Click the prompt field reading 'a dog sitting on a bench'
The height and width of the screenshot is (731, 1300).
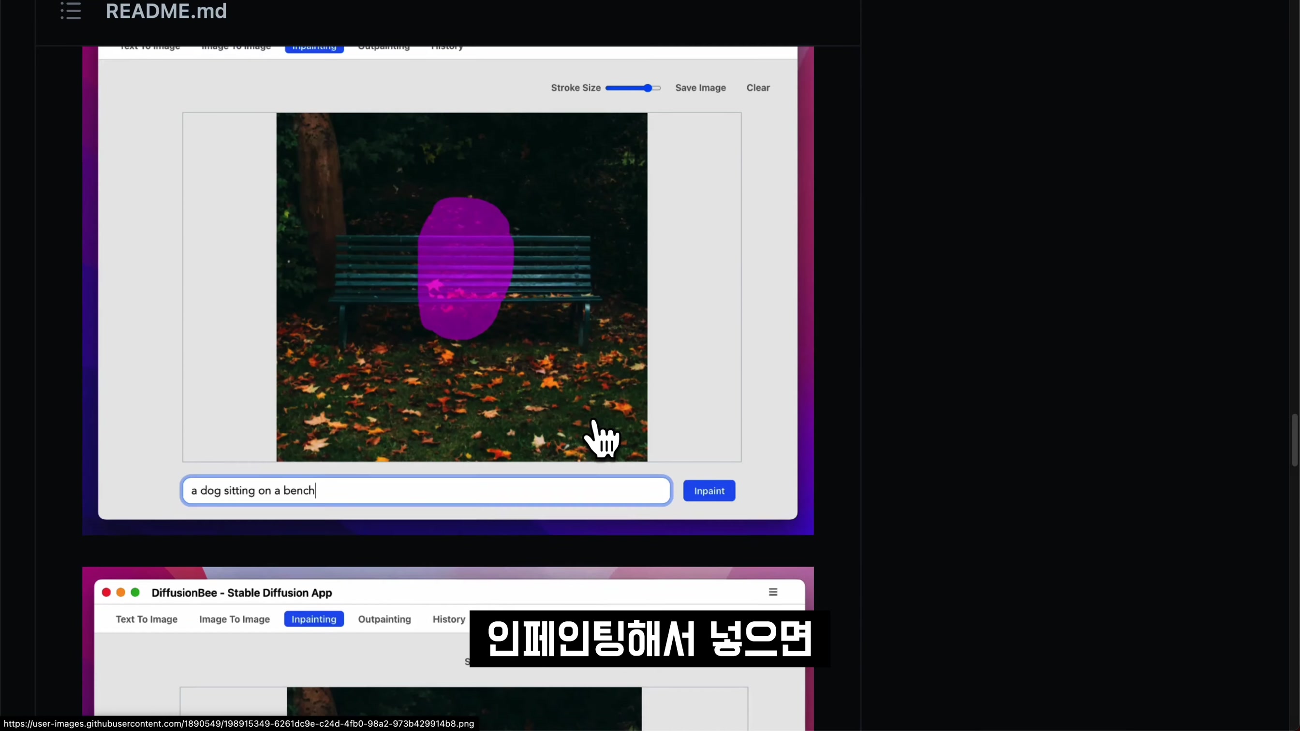point(426,490)
